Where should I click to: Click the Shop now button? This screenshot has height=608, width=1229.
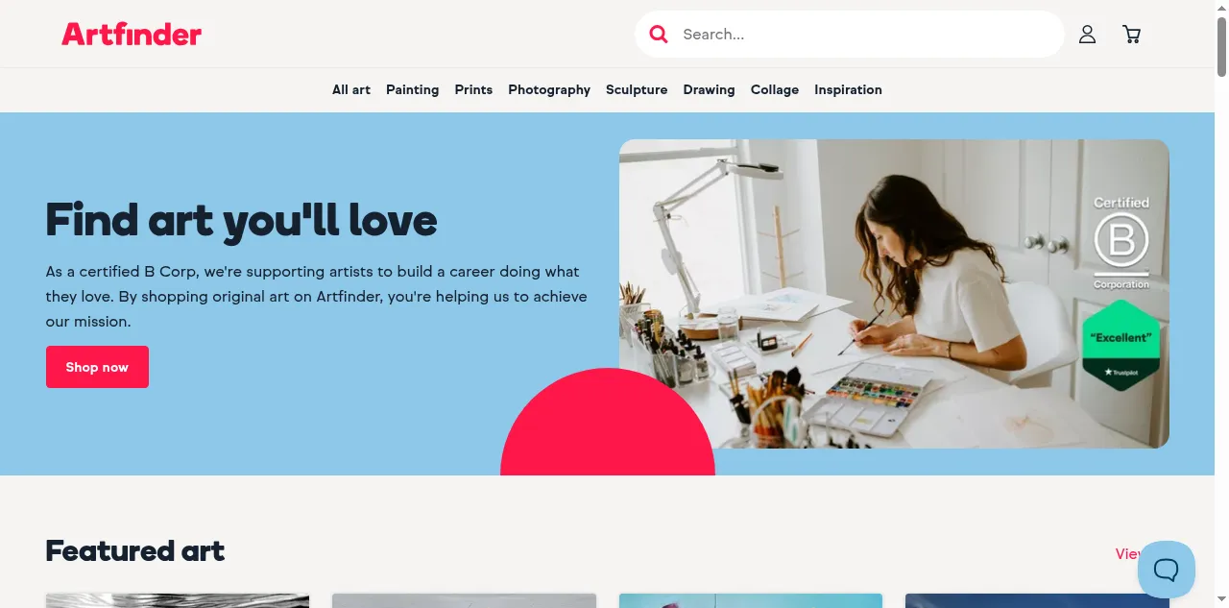(97, 367)
